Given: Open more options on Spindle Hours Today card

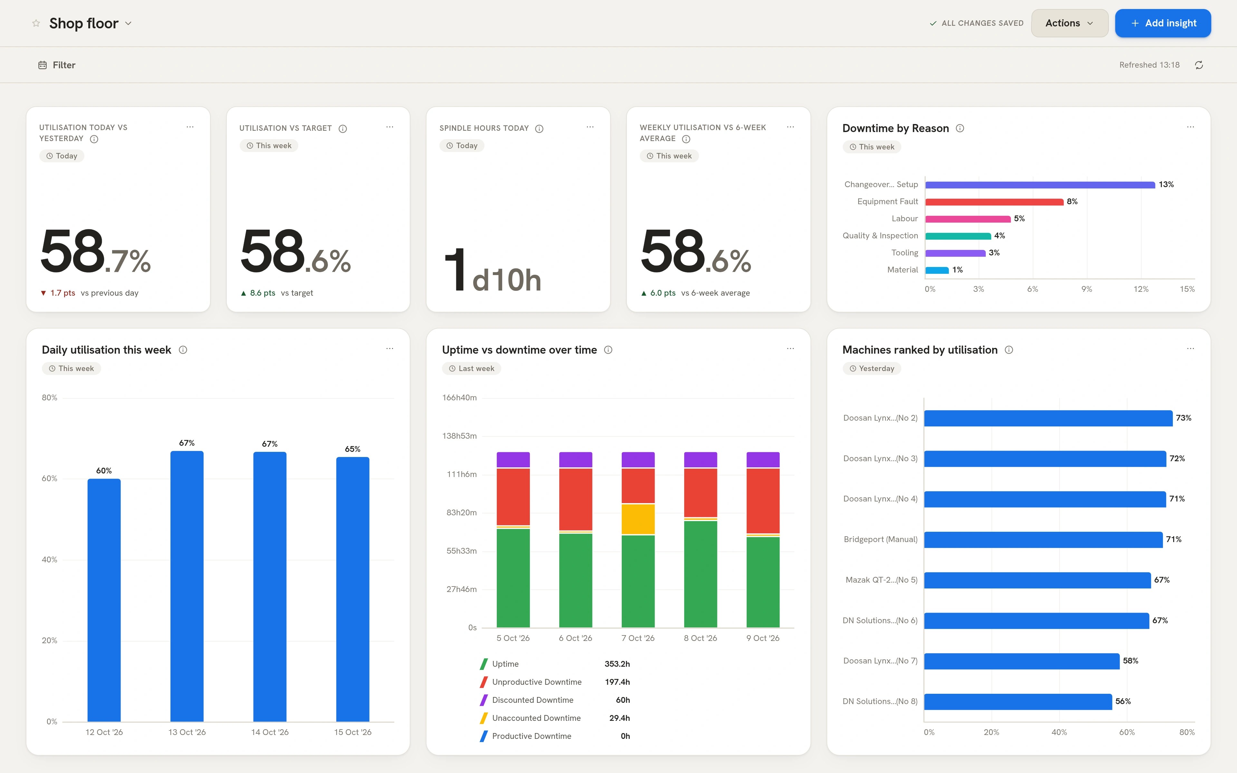Looking at the screenshot, I should (x=590, y=127).
